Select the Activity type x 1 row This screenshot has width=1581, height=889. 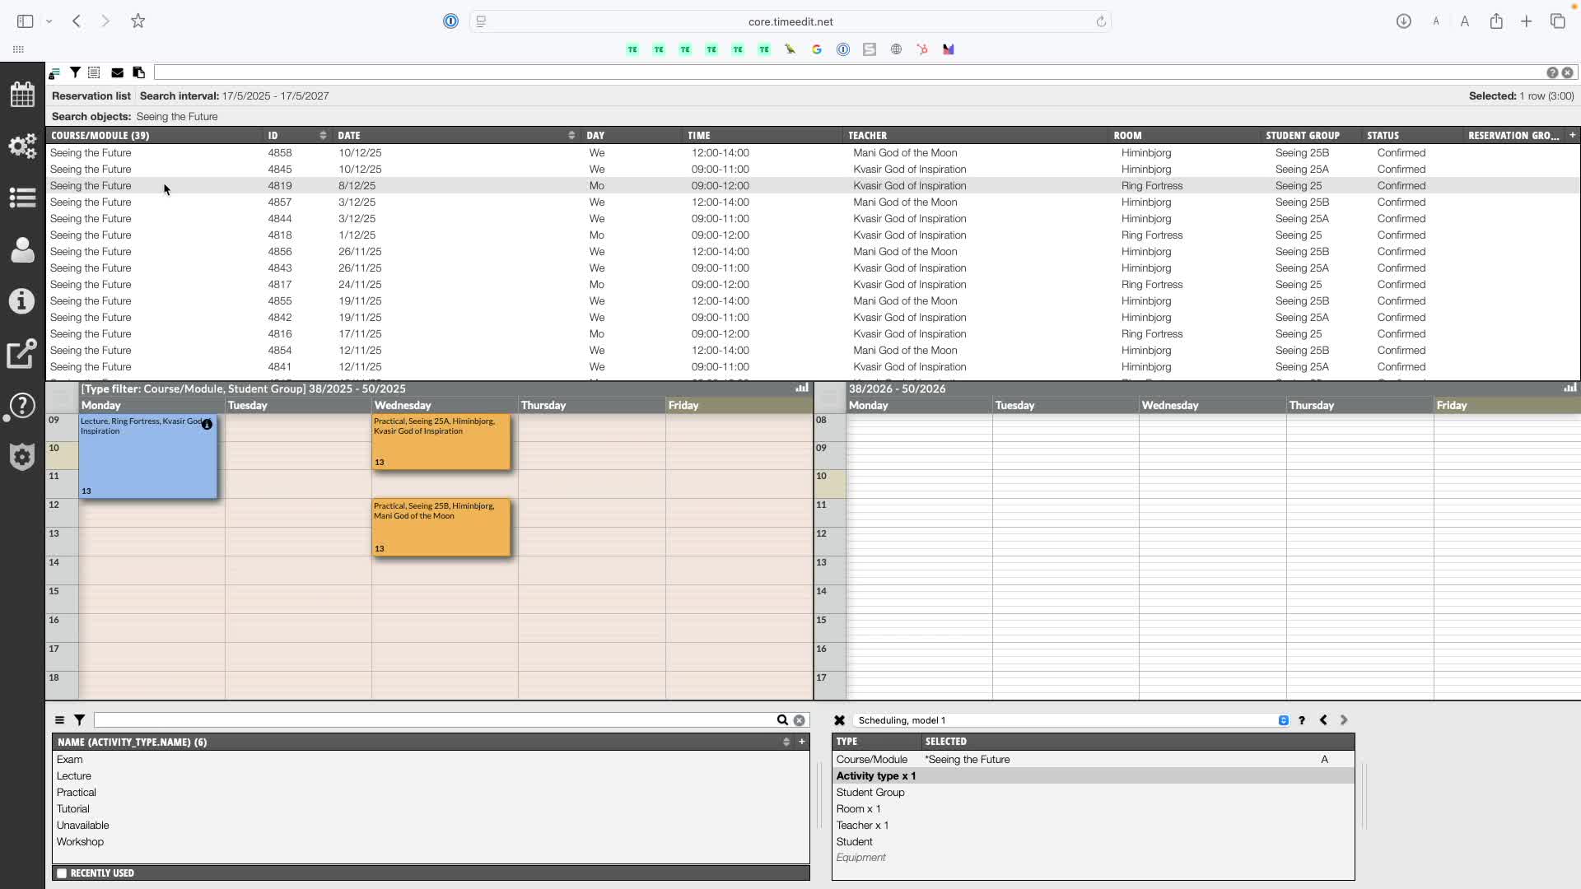(x=876, y=776)
